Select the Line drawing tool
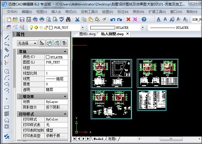This screenshot has height=144, width=202. point(6,37)
